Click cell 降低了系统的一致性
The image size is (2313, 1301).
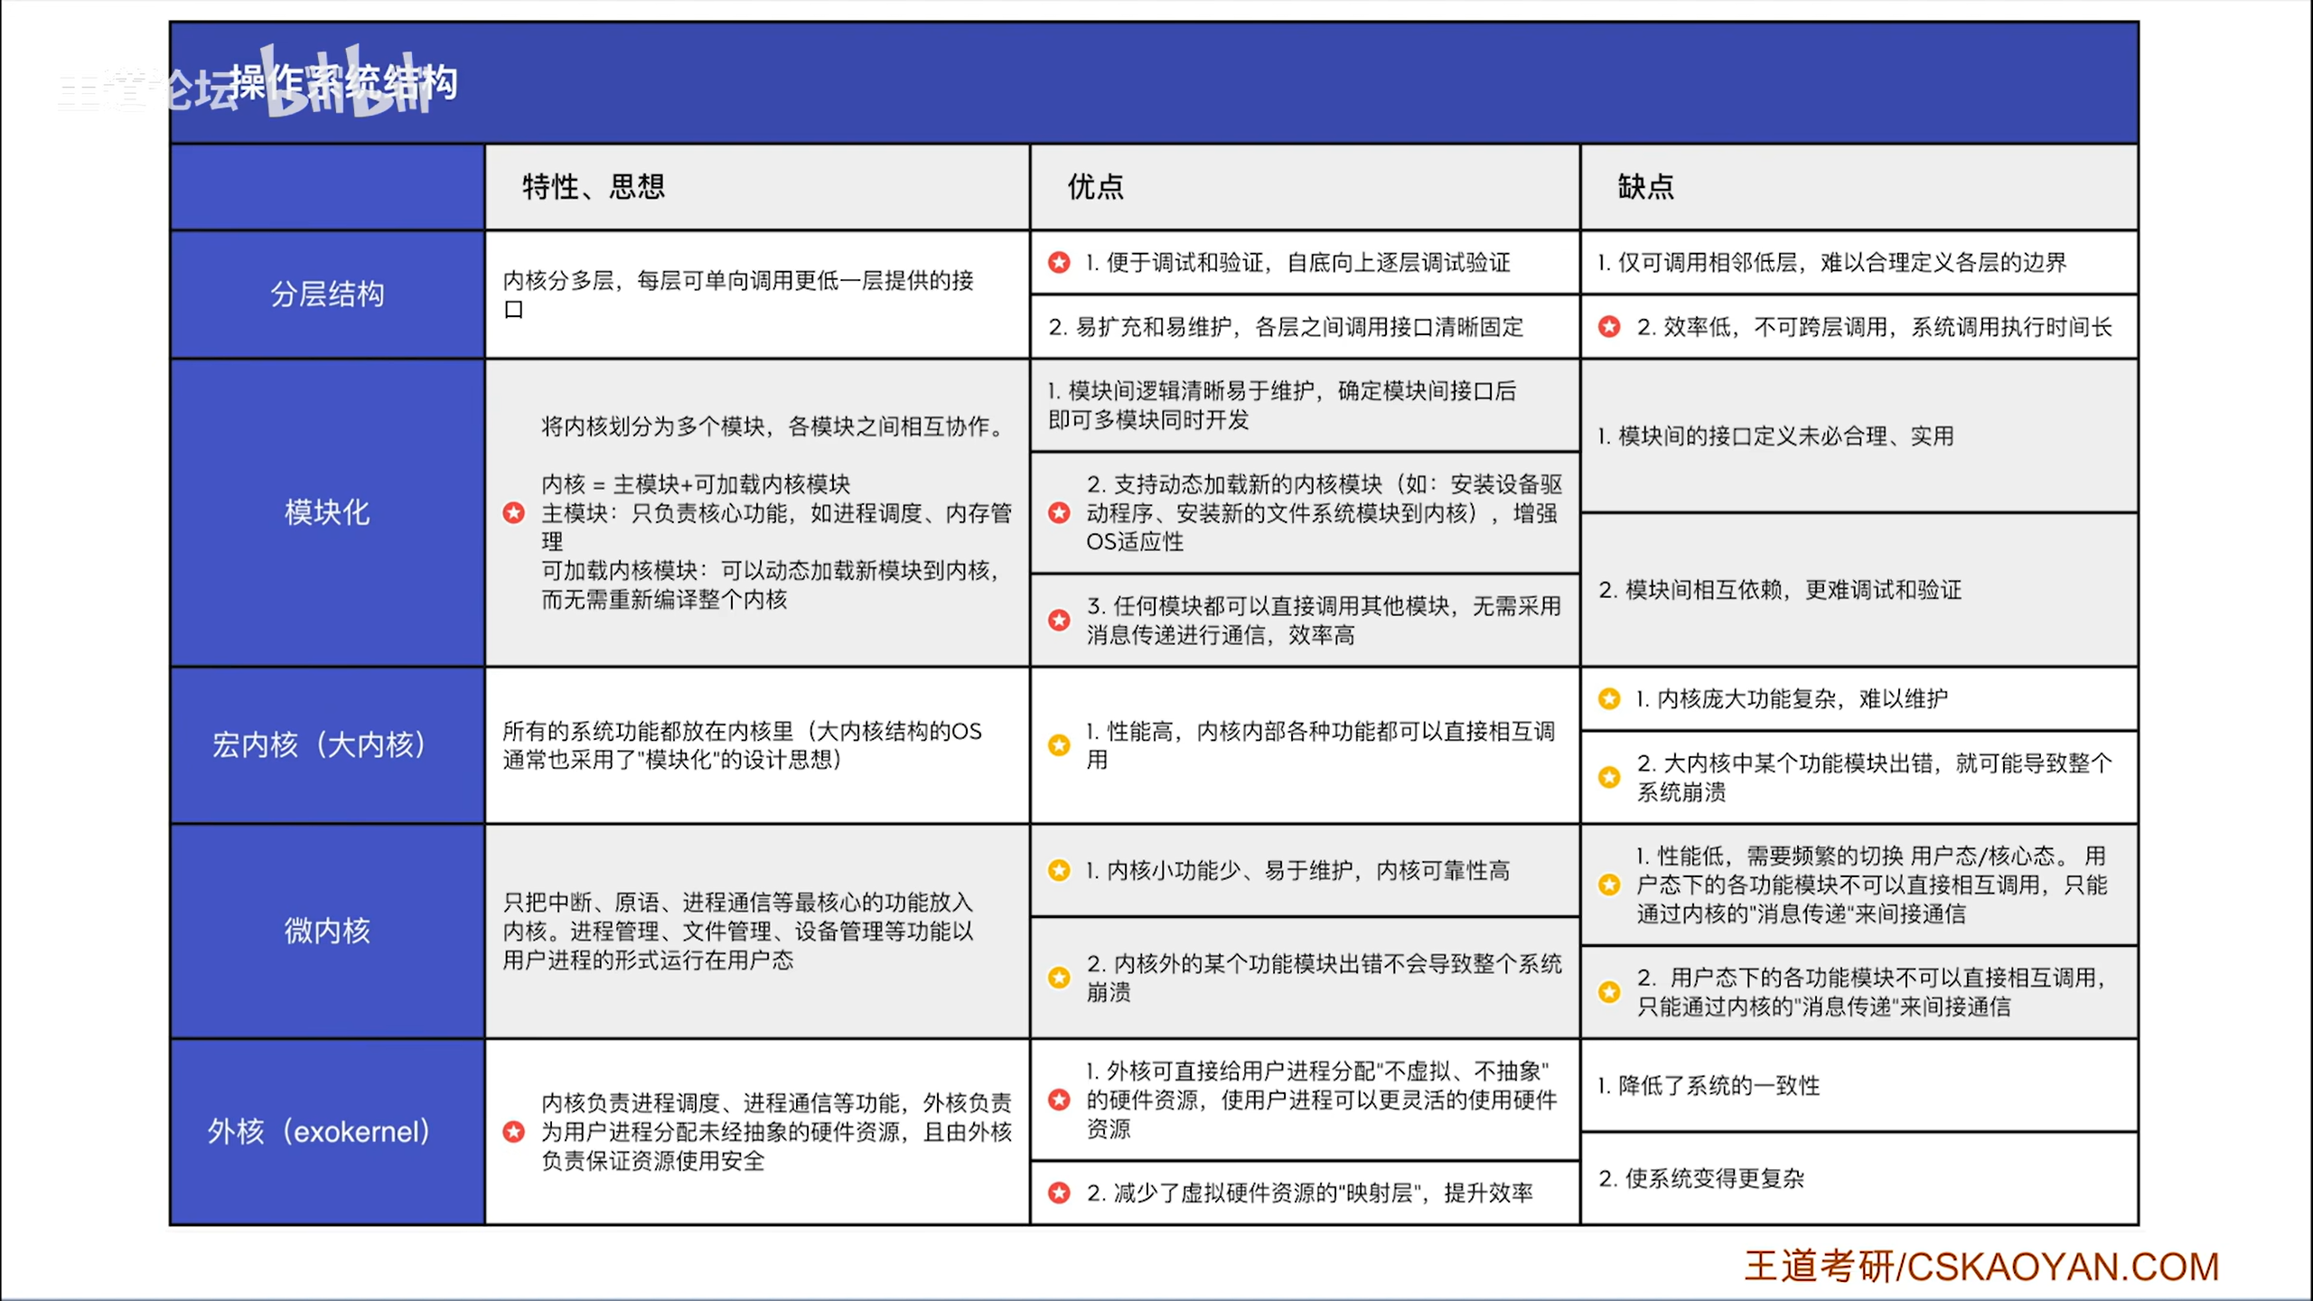[x=1859, y=1085]
